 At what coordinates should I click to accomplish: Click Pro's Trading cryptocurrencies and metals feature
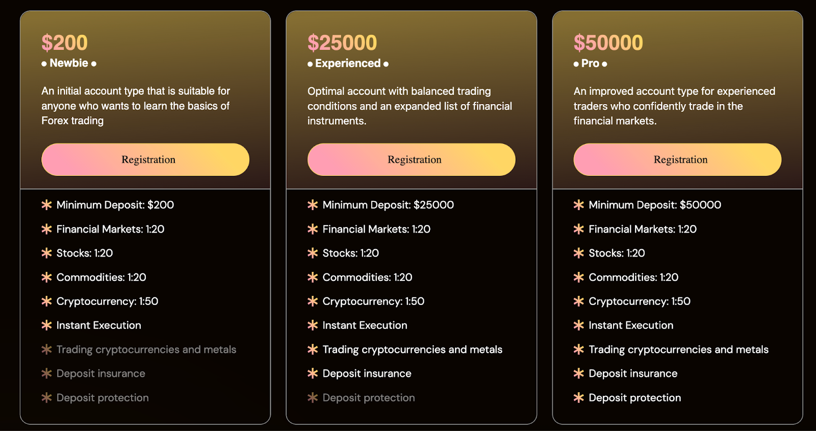coord(678,349)
